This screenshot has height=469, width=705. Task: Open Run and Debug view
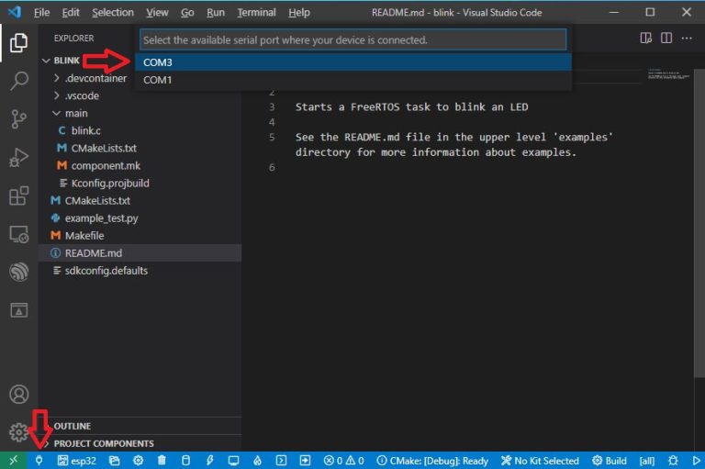(18, 158)
